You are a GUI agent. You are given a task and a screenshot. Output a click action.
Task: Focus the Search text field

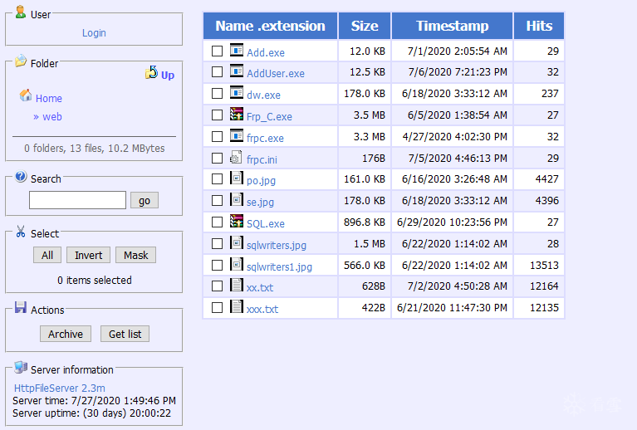tap(77, 200)
